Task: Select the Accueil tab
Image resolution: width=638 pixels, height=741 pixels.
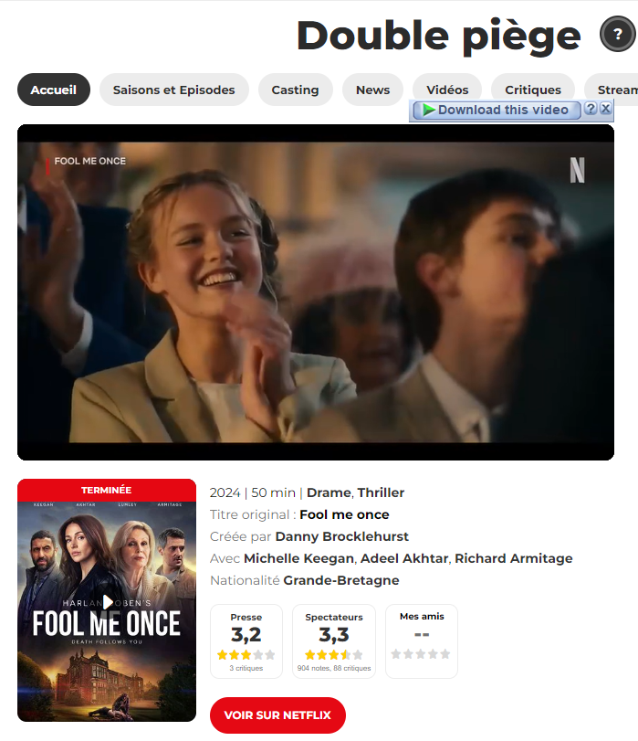Action: coord(54,90)
